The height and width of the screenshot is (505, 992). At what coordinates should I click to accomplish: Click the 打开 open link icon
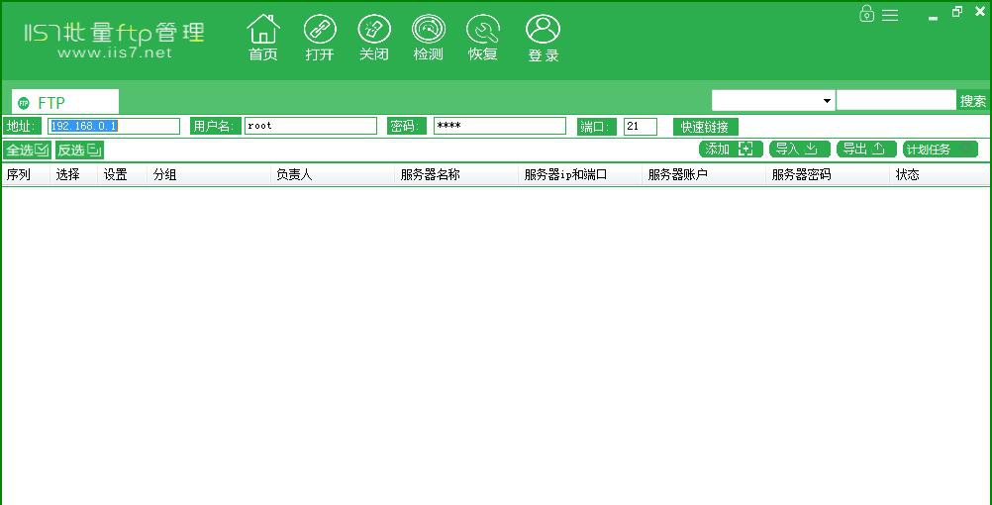point(320,38)
